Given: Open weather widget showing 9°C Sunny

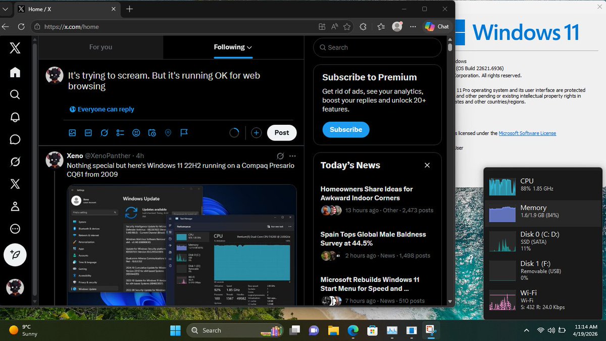Looking at the screenshot, I should pyautogui.click(x=24, y=330).
